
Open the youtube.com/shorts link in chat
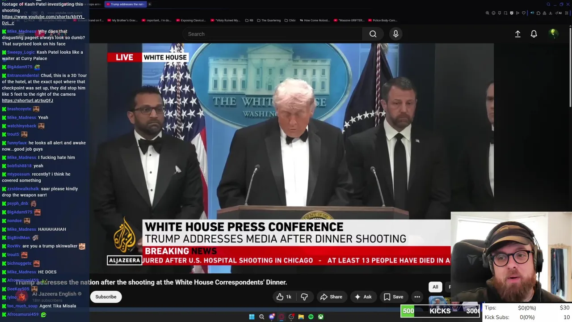[x=43, y=20]
